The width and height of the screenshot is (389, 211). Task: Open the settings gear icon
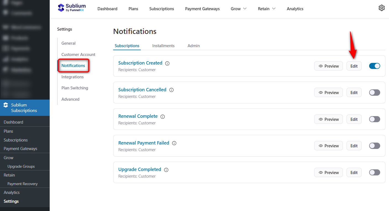(382, 8)
